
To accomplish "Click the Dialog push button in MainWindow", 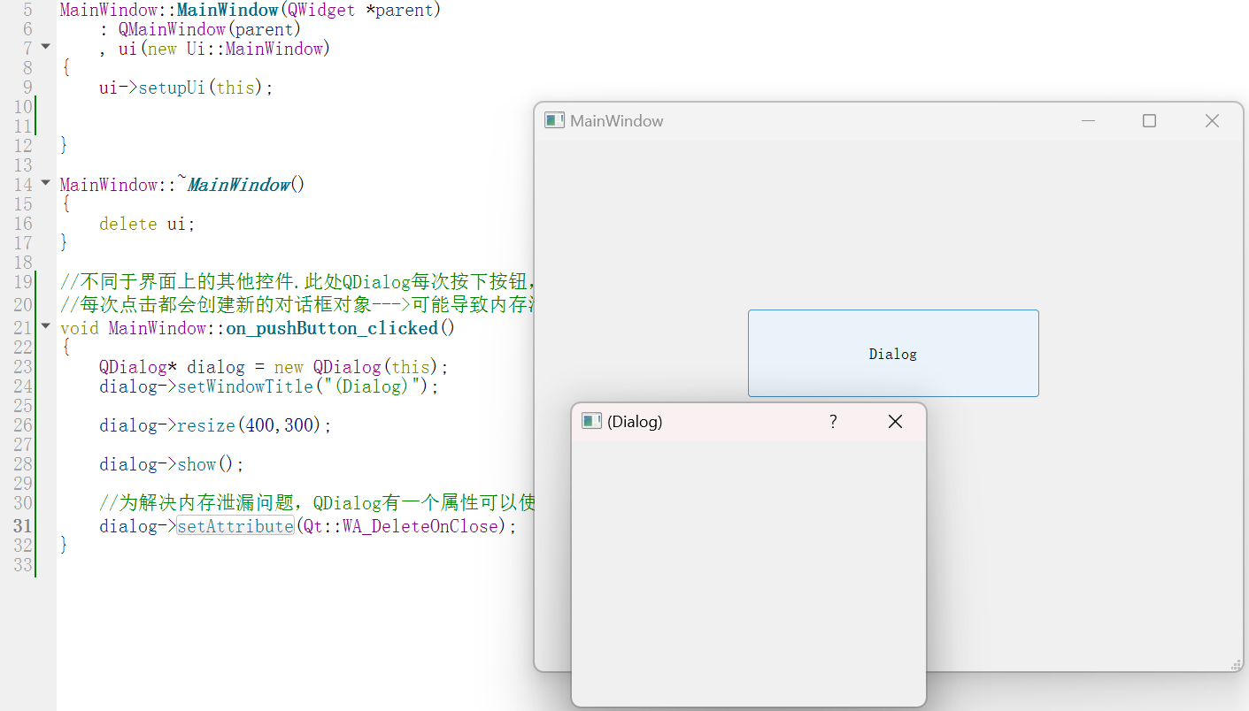I will coord(893,354).
